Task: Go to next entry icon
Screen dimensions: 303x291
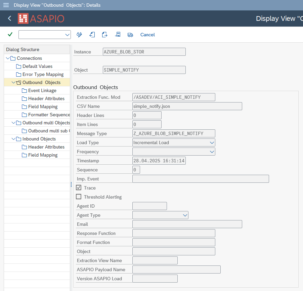Action: point(104,35)
